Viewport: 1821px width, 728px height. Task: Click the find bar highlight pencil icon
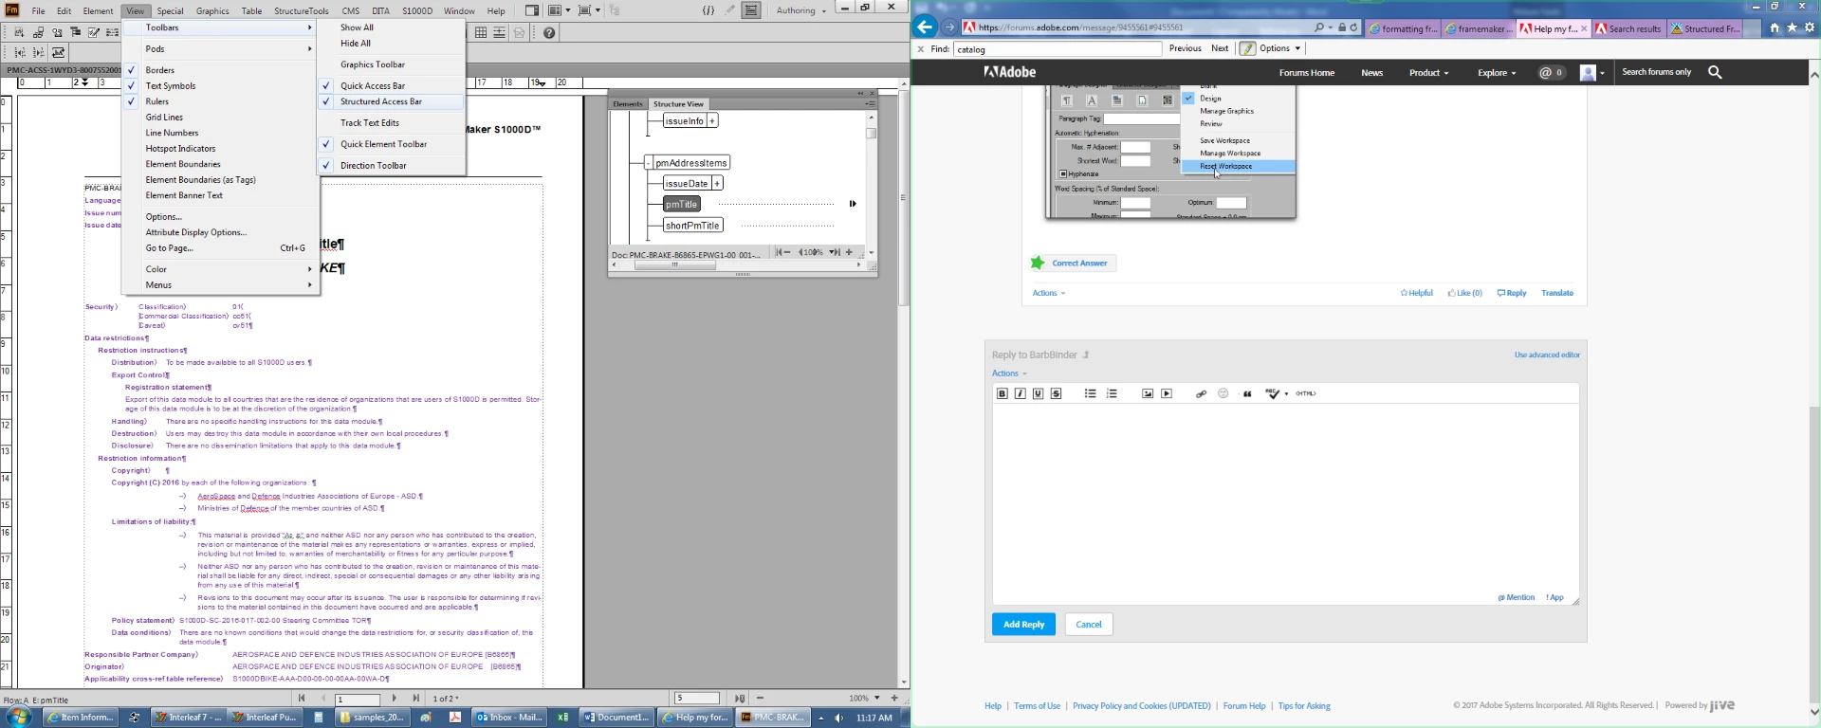(x=1247, y=48)
